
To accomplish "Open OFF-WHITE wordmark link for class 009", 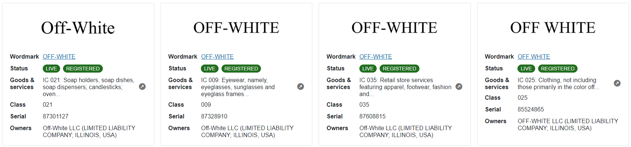I will coord(217,56).
